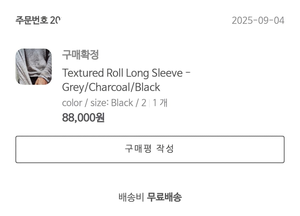The image size is (300, 216).
Task: Select the order date 2025-09-04
Action: point(258,21)
